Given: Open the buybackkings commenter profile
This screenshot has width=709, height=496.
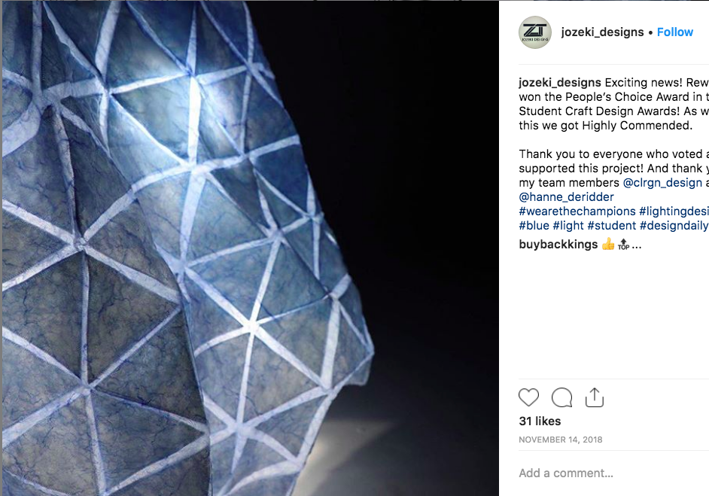Looking at the screenshot, I should (x=558, y=245).
